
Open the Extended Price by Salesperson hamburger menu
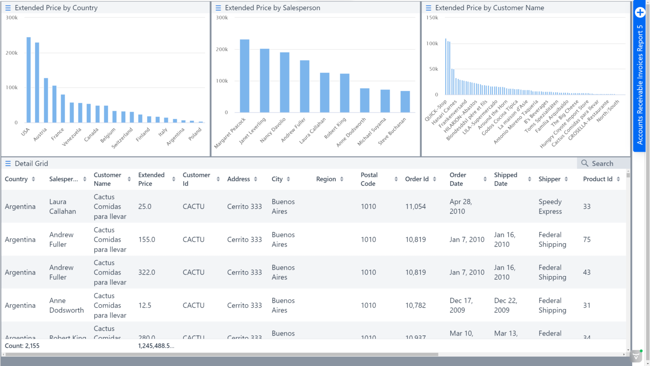point(218,8)
